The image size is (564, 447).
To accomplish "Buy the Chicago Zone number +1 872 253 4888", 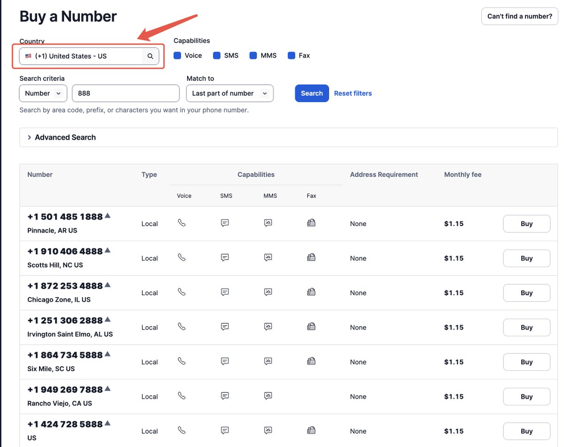I will click(526, 293).
